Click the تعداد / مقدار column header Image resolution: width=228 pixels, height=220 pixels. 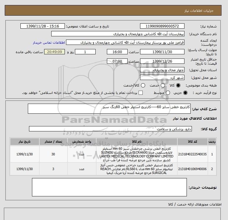coord(53,141)
